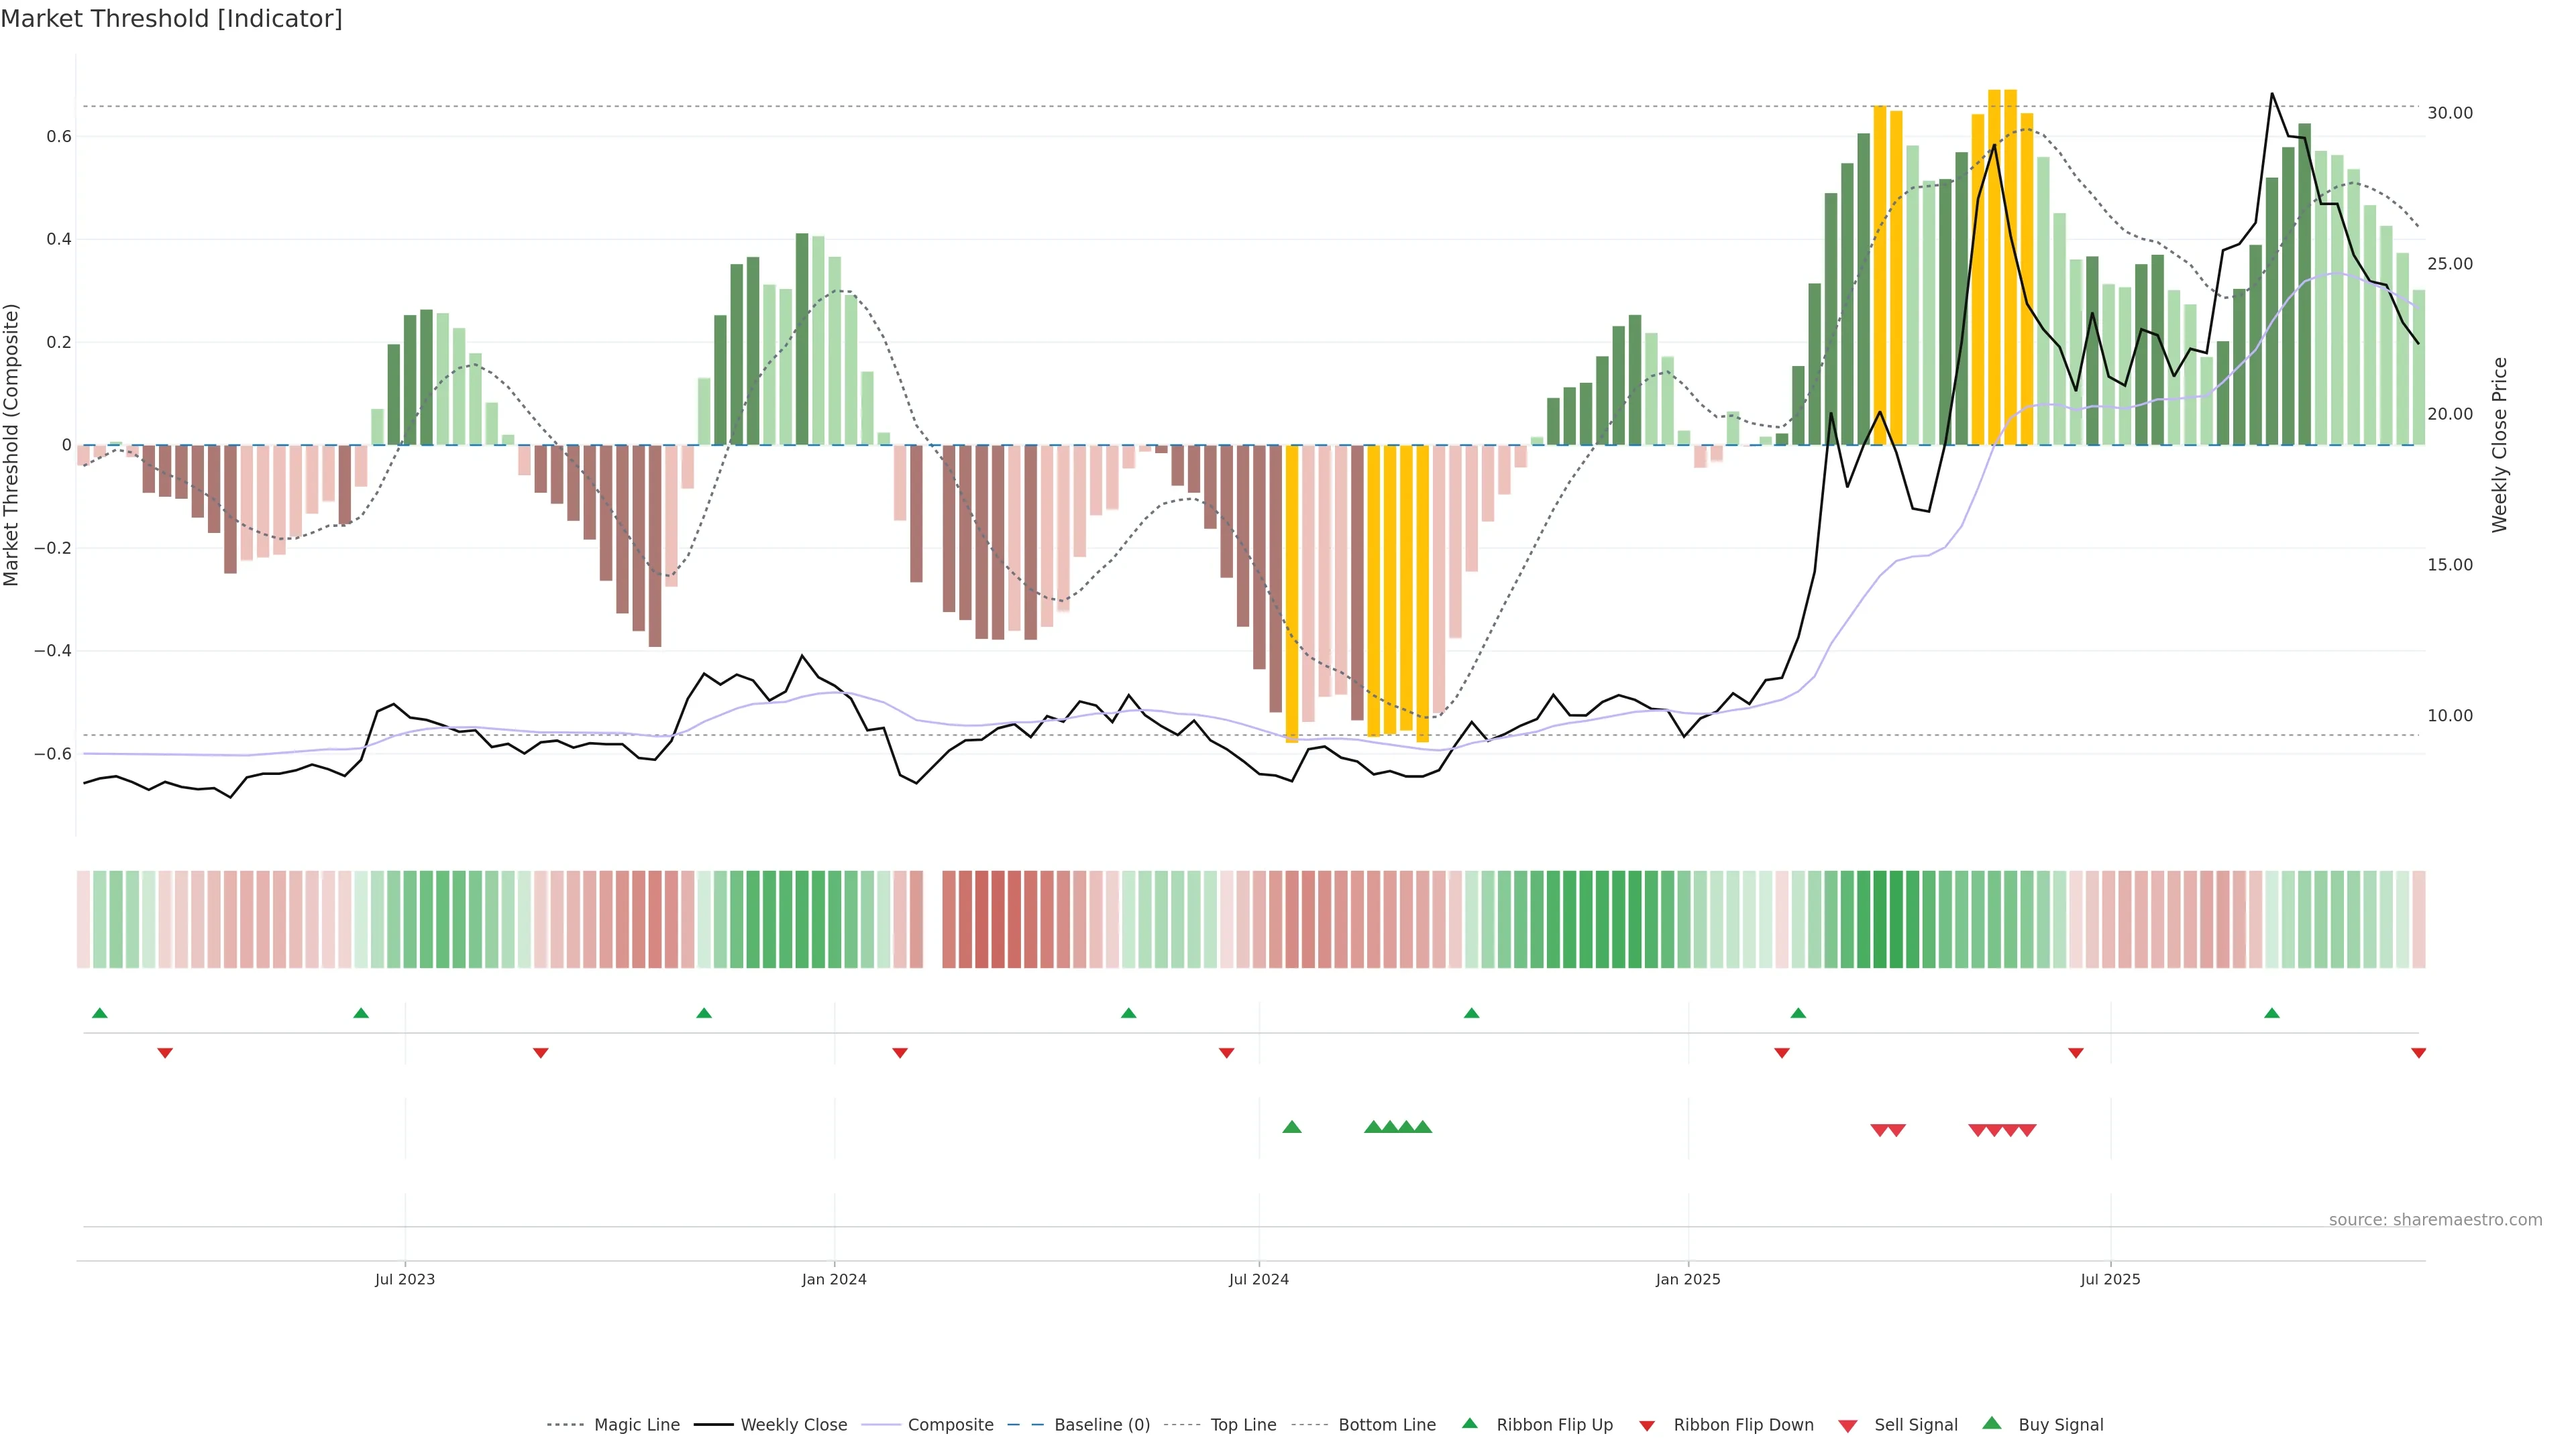Click the leftmost red Sell Signal triangle marker
This screenshot has height=1448, width=2576.
click(x=1879, y=1130)
